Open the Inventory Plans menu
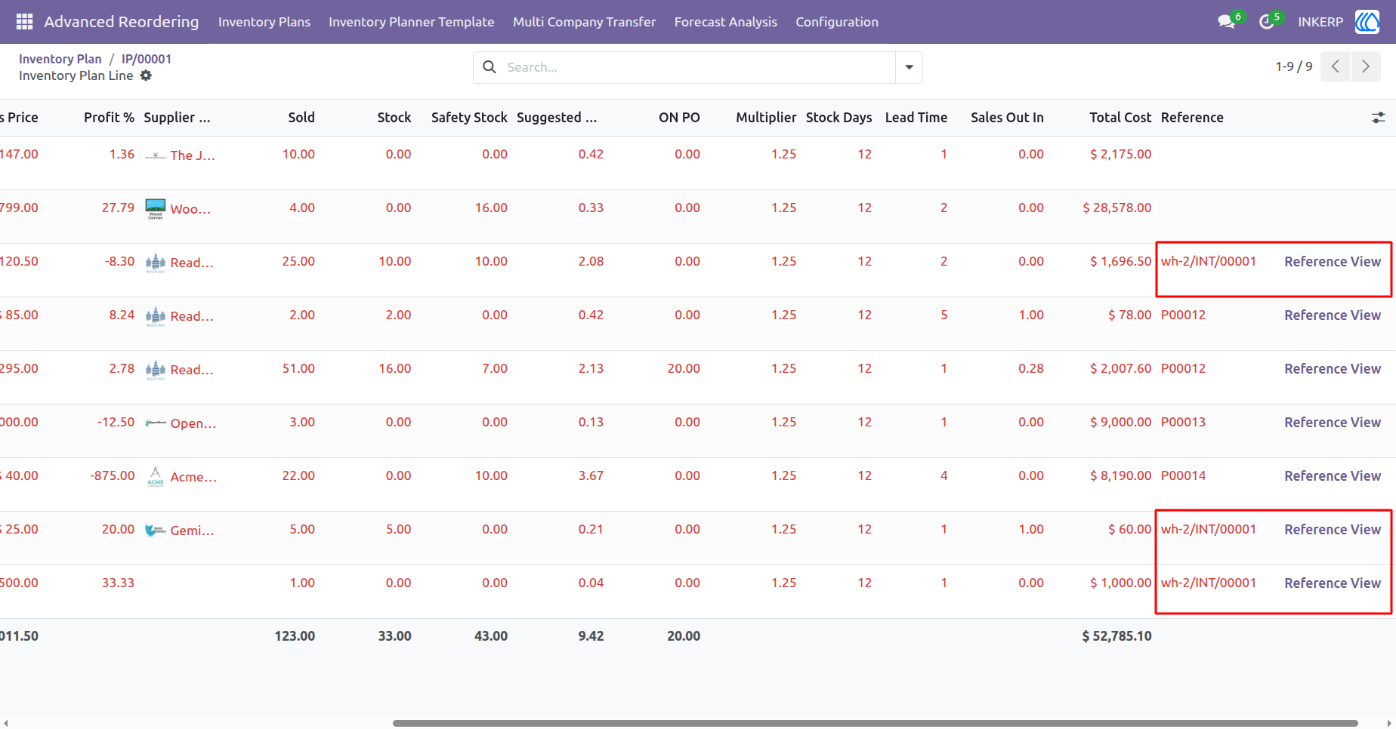Screen dimensions: 1396x729 click(x=264, y=22)
